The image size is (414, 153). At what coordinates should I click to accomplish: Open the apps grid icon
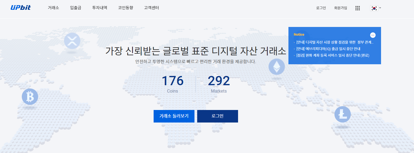coord(358,8)
